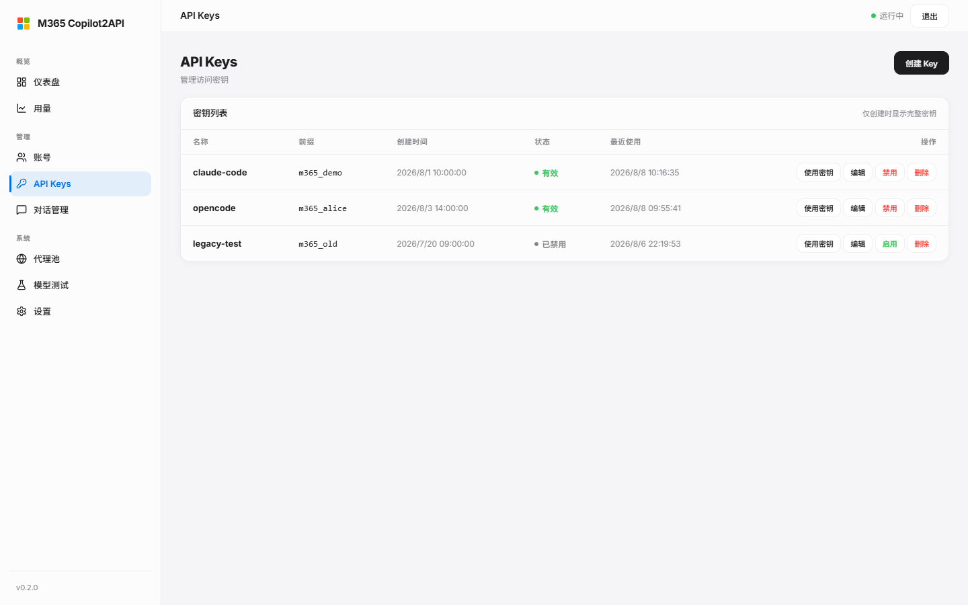Screen dimensions: 968x605
Task: Disable the claude-code key
Action: pos(889,173)
